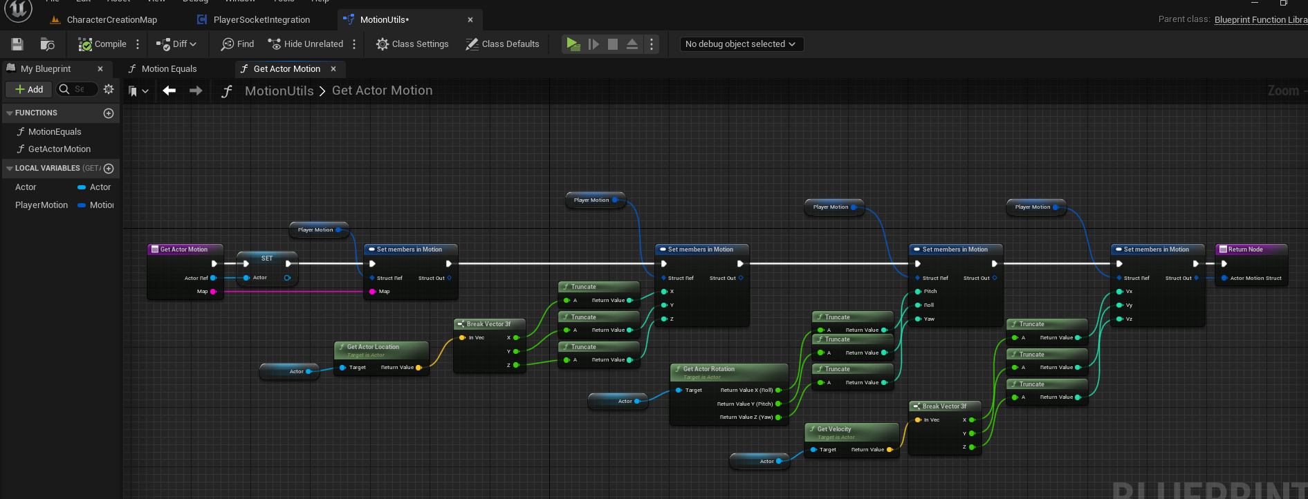Open Blueprint Function Library parent class link
This screenshot has height=499, width=1308.
[1261, 19]
